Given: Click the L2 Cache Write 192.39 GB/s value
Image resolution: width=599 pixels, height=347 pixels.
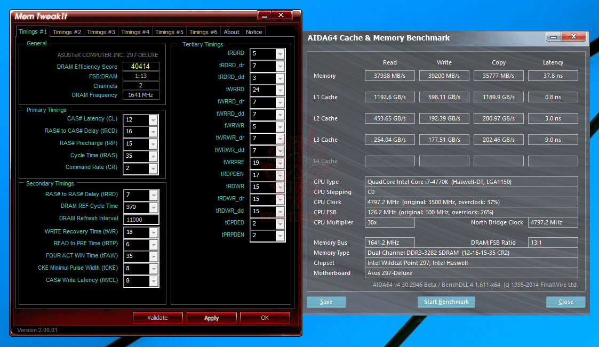Looking at the screenshot, I should (444, 118).
